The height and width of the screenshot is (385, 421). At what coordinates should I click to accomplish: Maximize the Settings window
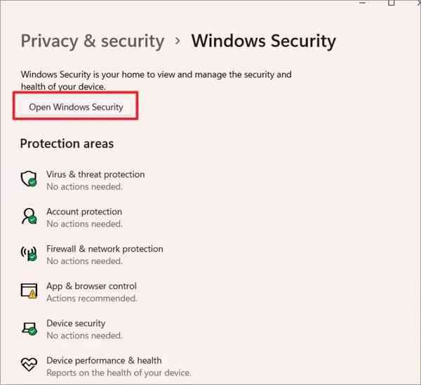tap(391, 3)
